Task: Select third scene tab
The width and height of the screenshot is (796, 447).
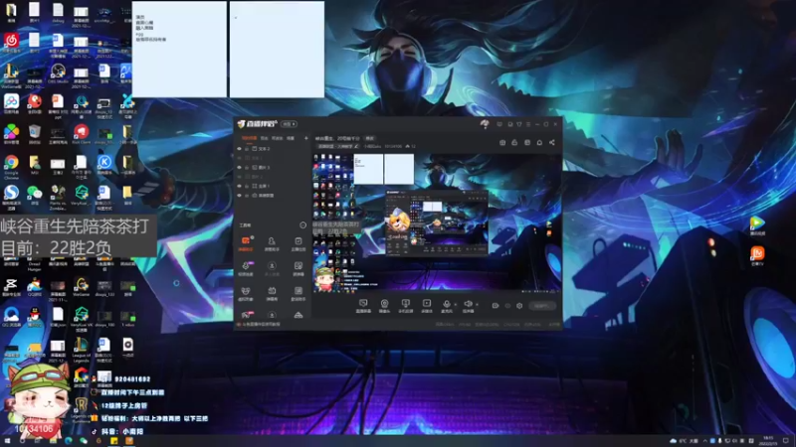Action: 278,138
